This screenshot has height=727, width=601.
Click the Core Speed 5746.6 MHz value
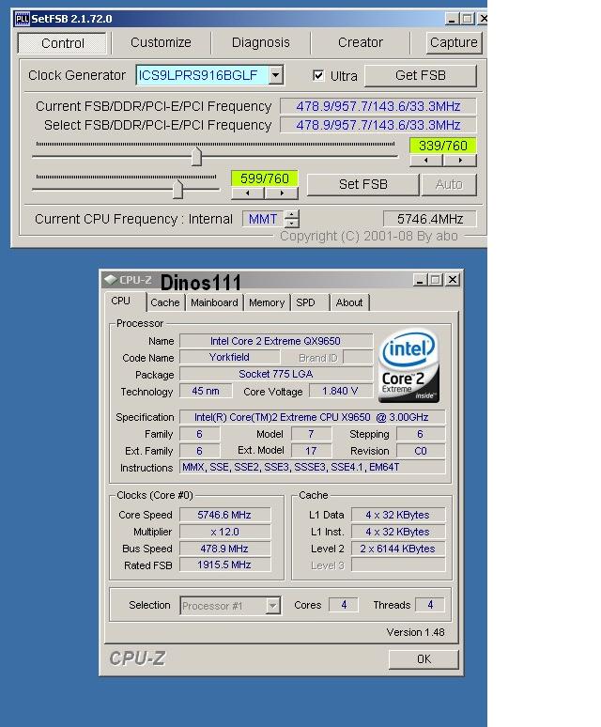(224, 515)
